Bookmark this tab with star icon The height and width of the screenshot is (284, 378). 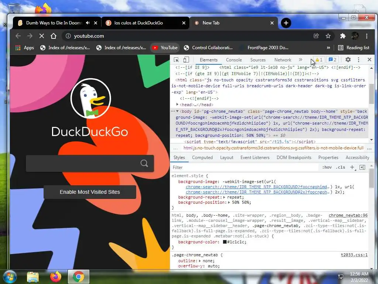[328, 36]
